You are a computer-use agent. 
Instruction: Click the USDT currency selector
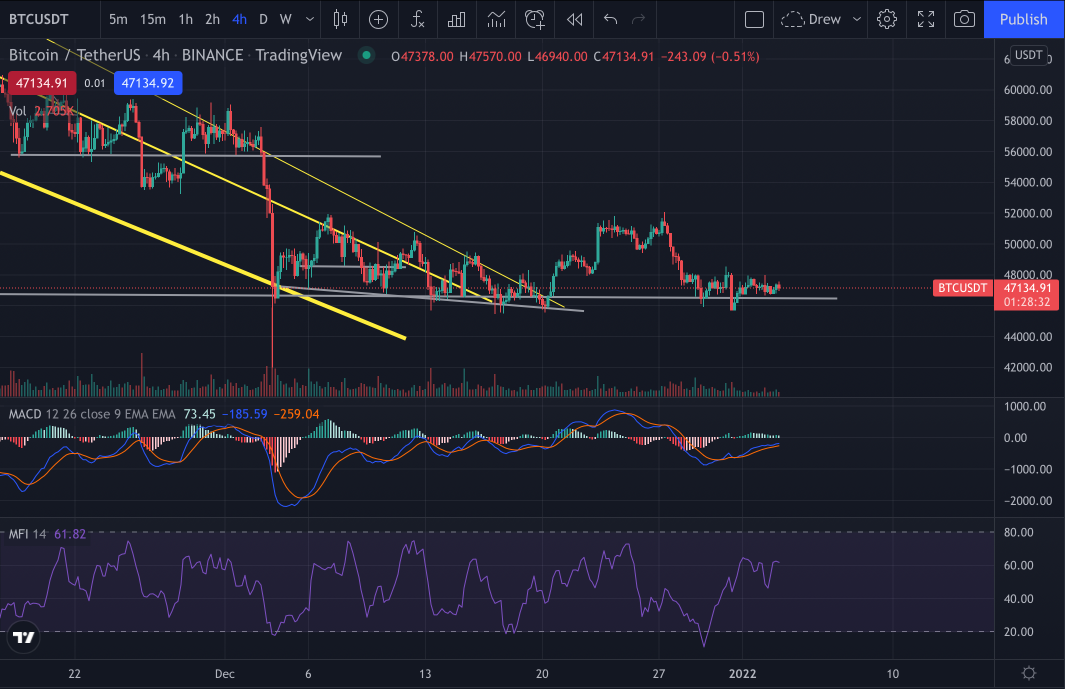[1028, 55]
